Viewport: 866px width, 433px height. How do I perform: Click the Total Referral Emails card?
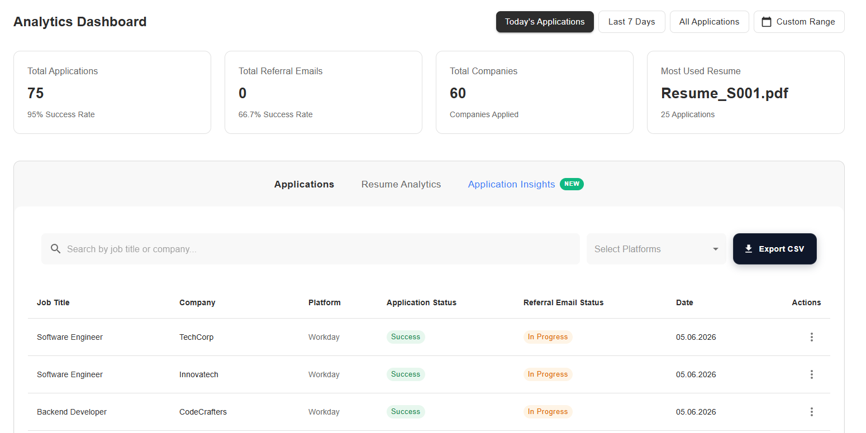tap(323, 93)
